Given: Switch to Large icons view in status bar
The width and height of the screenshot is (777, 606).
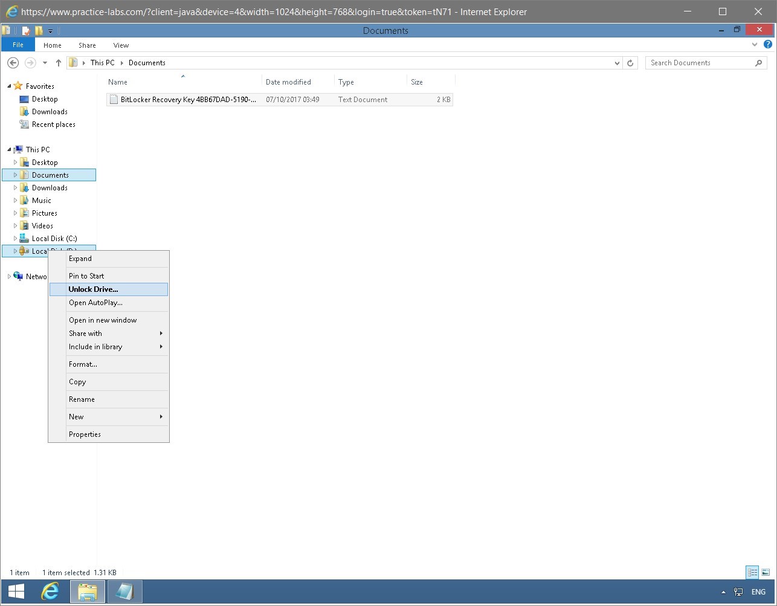Looking at the screenshot, I should pos(766,572).
